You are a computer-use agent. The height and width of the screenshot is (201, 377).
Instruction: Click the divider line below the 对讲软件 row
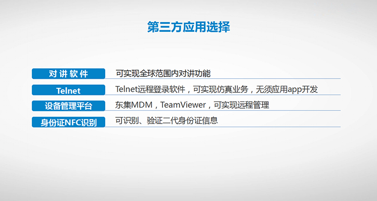(223, 78)
